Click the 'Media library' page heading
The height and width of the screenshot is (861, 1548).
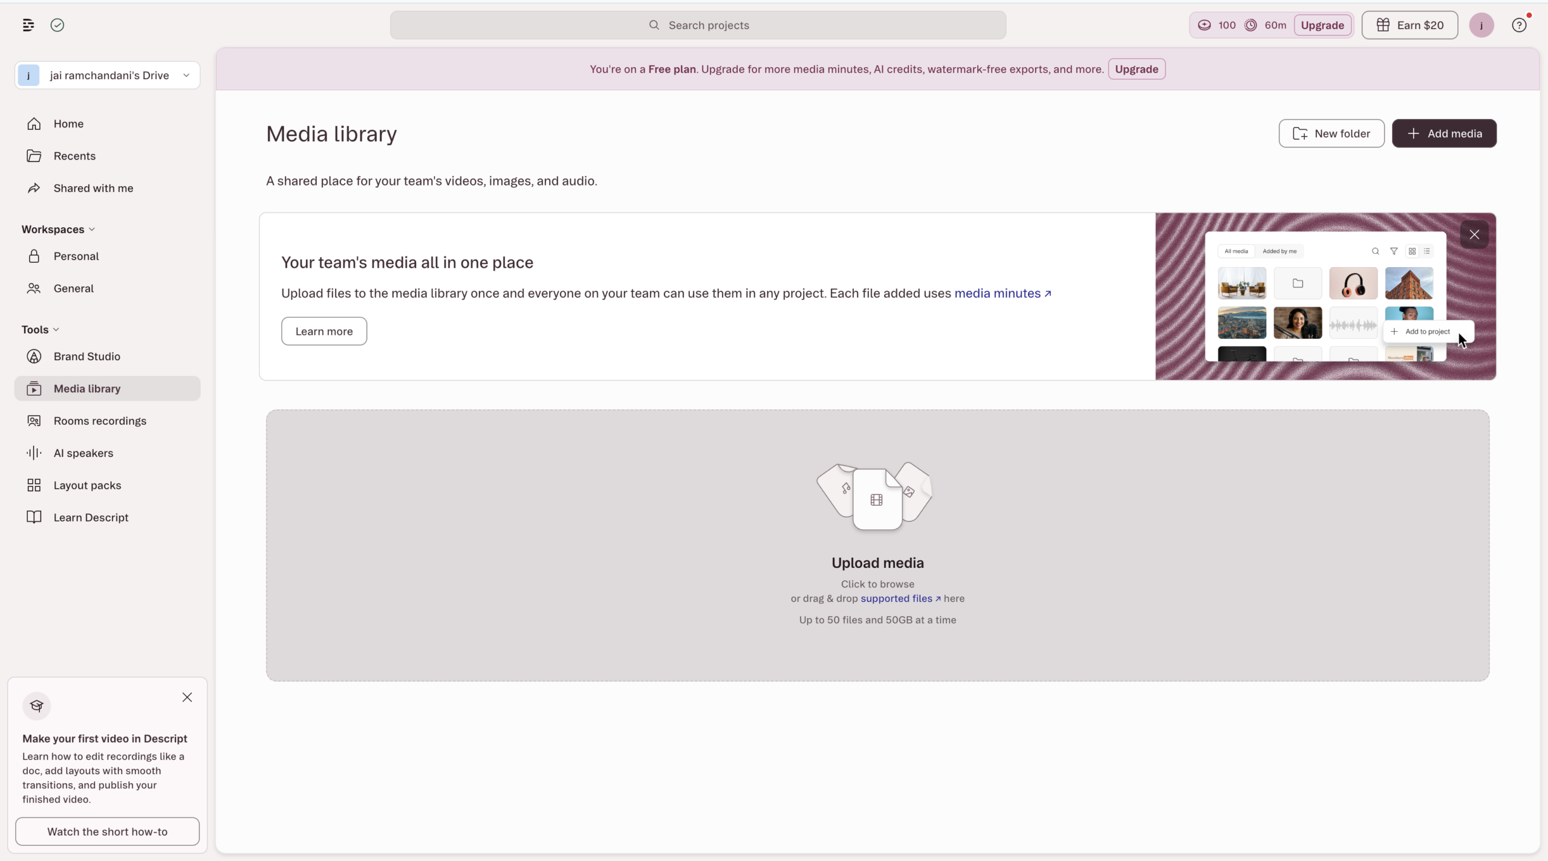(x=331, y=134)
